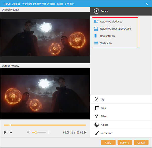Click the volume slider handle

(x=36, y=132)
